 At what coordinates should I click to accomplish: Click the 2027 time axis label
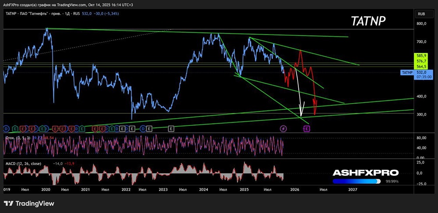(x=353, y=189)
